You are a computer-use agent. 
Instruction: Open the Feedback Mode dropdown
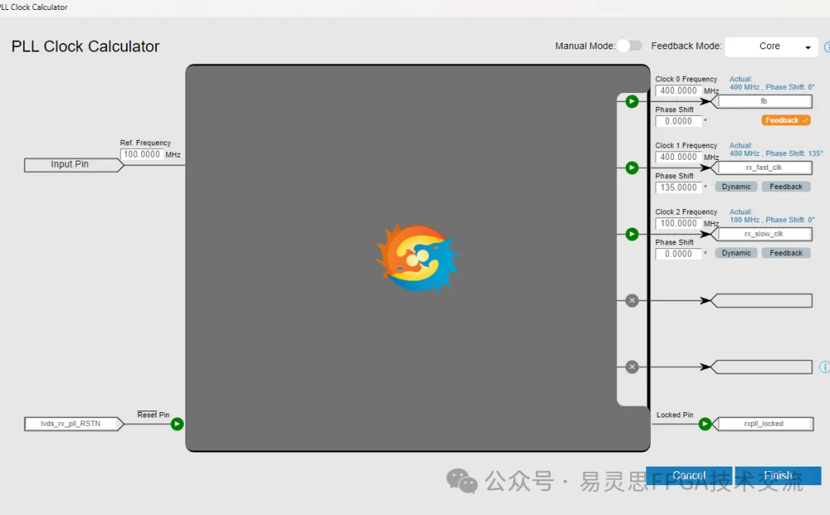tap(771, 47)
